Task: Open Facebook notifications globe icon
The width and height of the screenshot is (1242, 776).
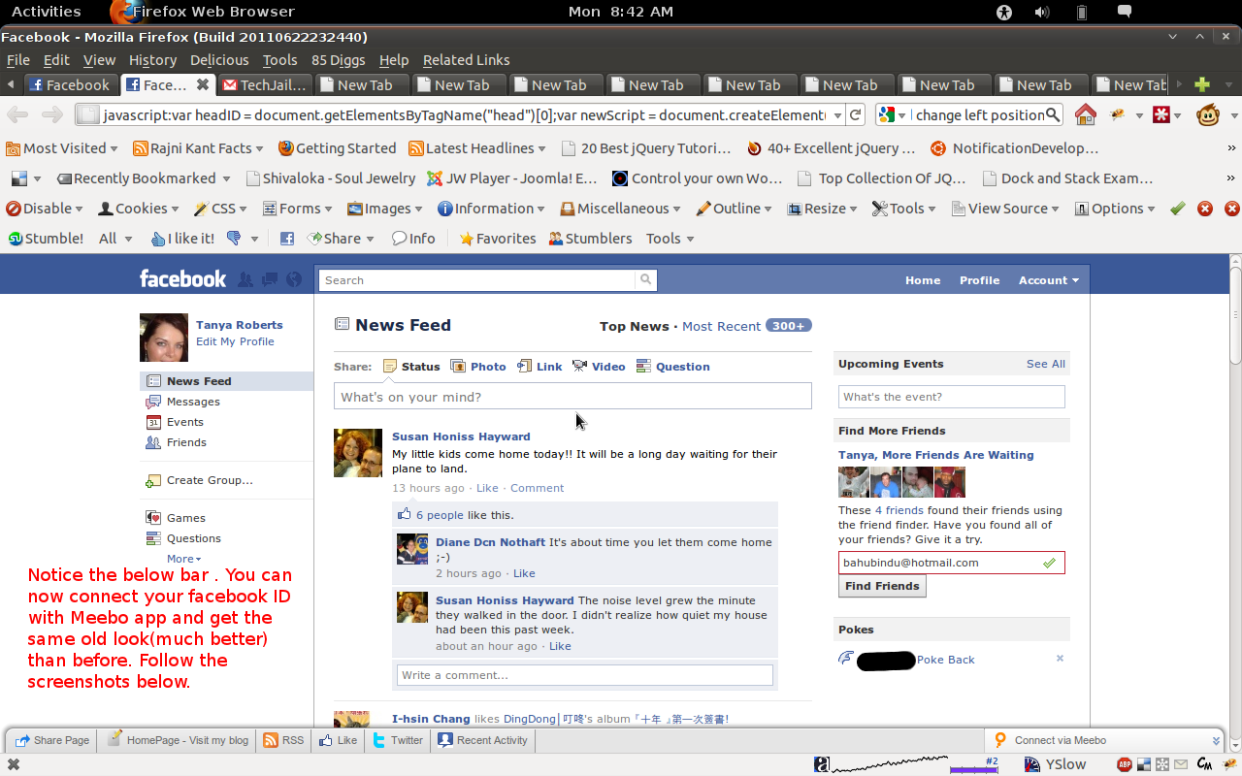Action: (x=294, y=279)
